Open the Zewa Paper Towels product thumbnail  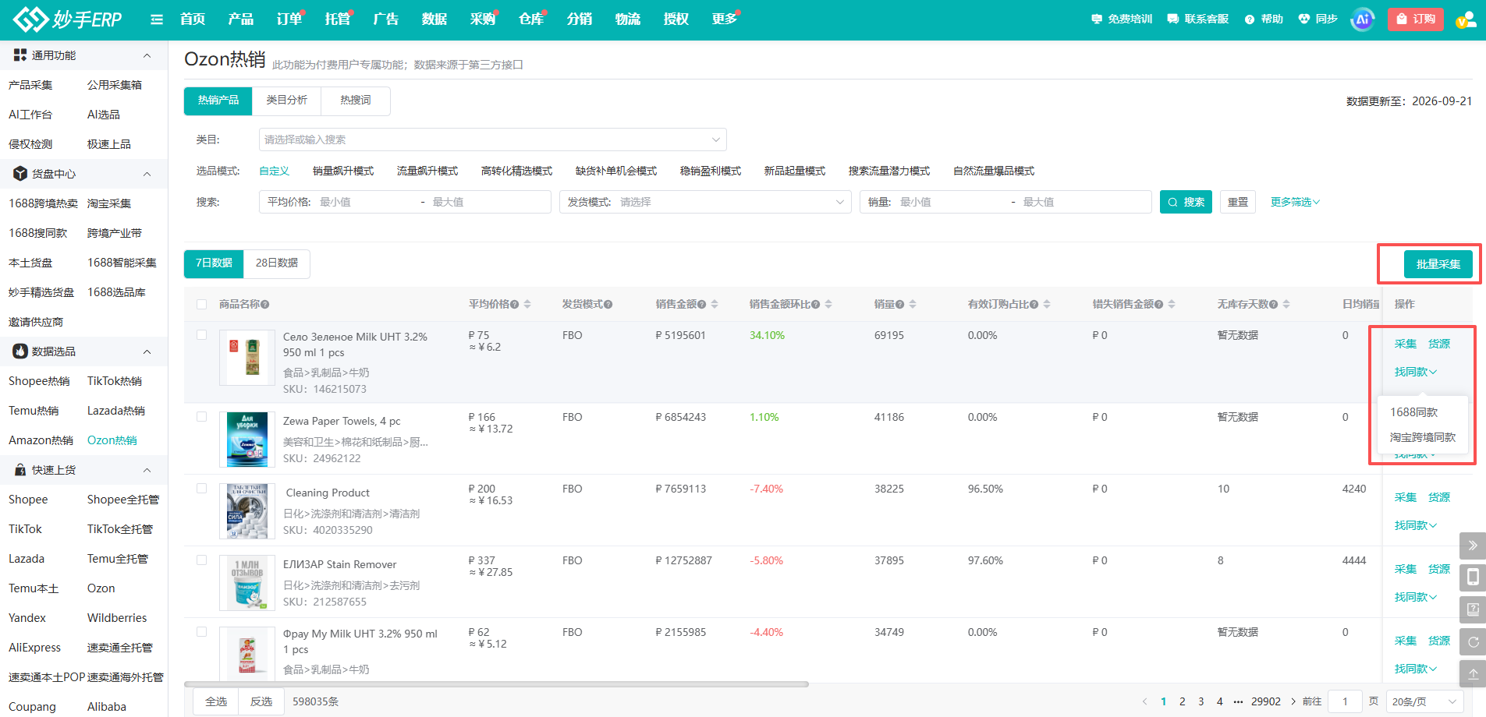pos(247,440)
